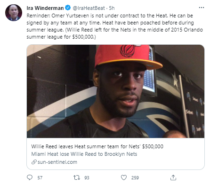Click the 93 retweets count
Screen dimensions: 210x185
[87, 177]
